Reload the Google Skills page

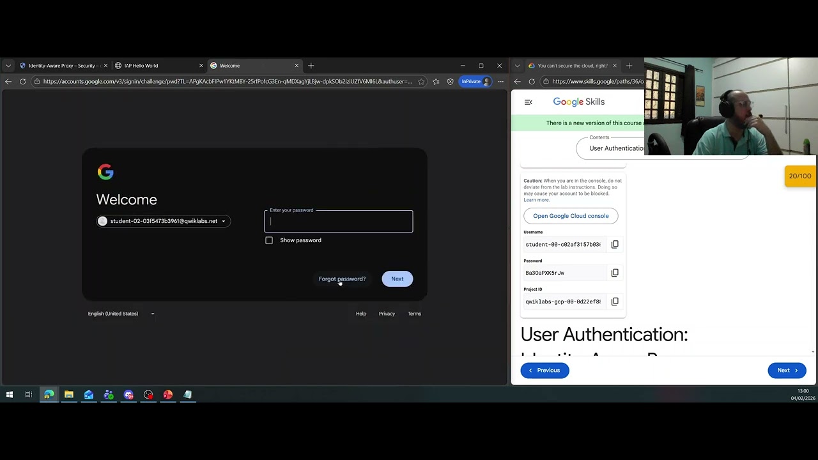(532, 81)
